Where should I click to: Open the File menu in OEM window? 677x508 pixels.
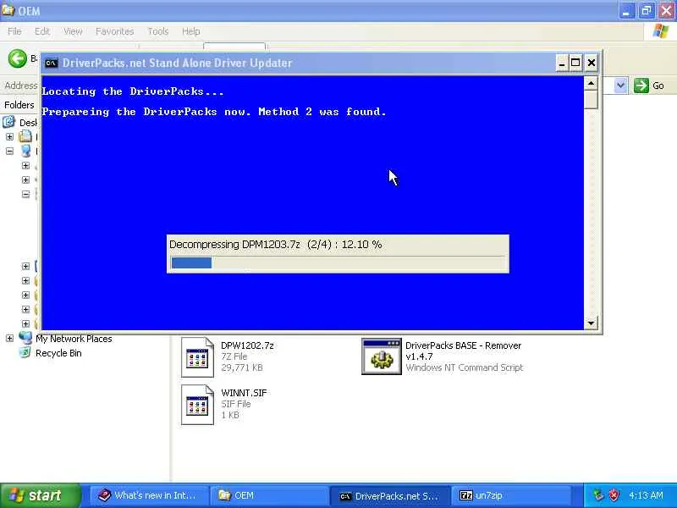[x=14, y=31]
